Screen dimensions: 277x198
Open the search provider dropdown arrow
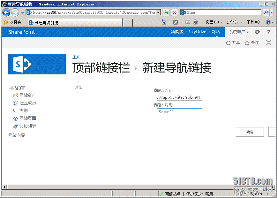[272, 12]
